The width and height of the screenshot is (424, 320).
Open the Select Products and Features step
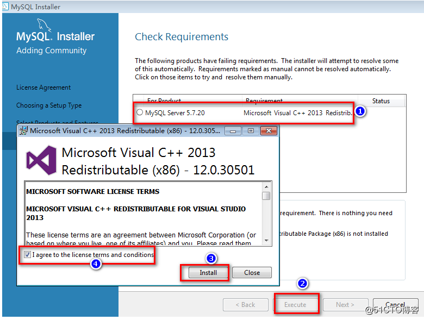(x=57, y=122)
